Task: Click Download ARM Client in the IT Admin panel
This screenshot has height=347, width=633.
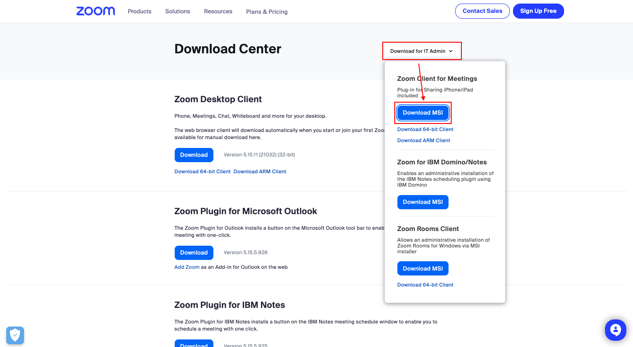Action: [424, 140]
